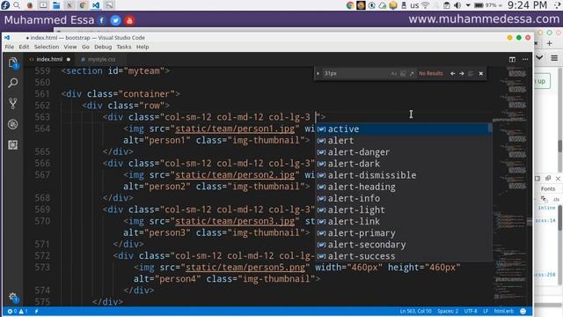Image resolution: width=563 pixels, height=317 pixels.
Task: Open the Help menu
Action: pos(143,47)
